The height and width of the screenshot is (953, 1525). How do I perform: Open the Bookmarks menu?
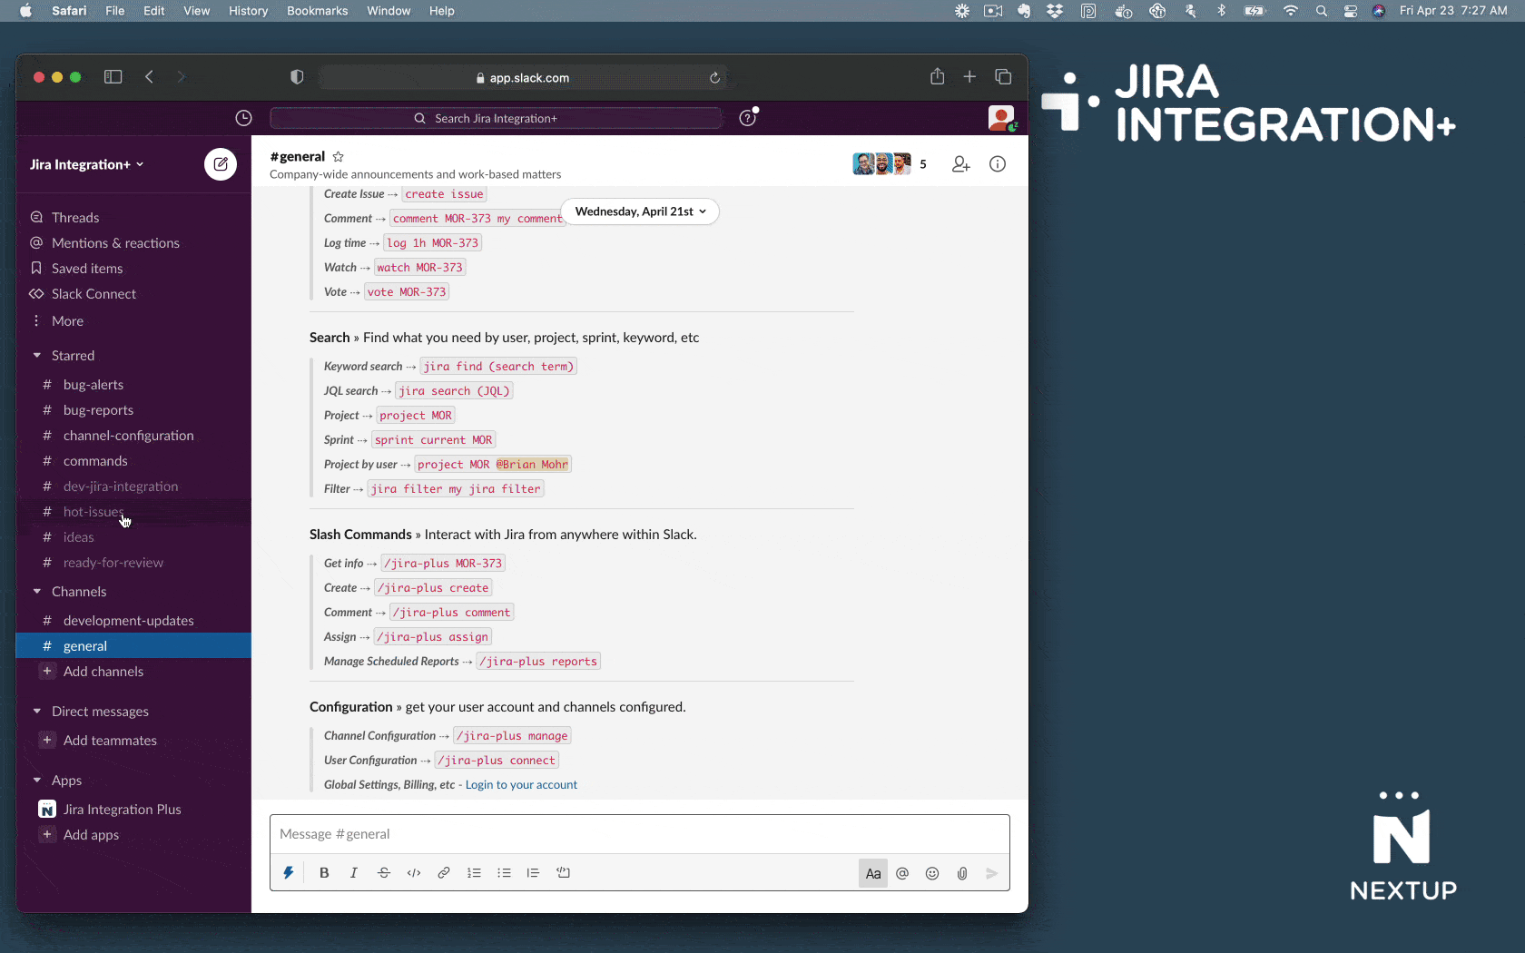pyautogui.click(x=318, y=11)
